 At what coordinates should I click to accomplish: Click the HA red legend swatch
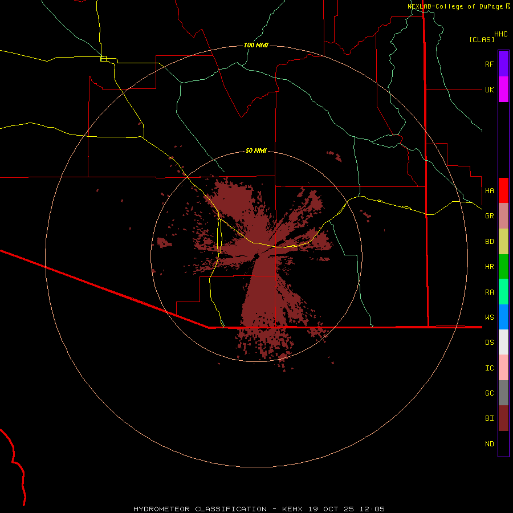(503, 190)
